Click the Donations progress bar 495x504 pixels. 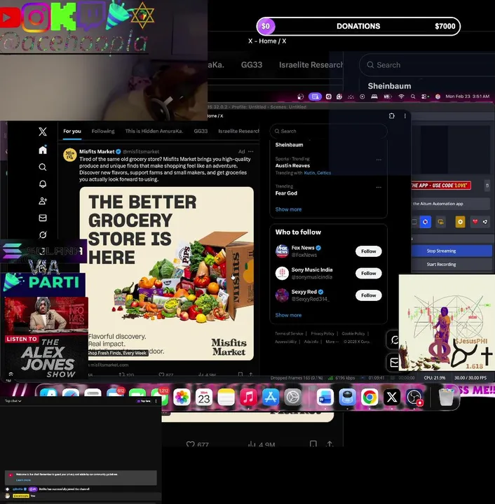[x=358, y=27]
